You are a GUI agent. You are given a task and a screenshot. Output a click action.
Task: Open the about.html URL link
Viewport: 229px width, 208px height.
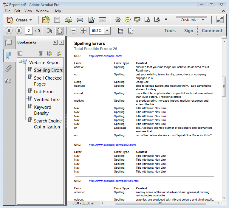pyautogui.click(x=112, y=145)
